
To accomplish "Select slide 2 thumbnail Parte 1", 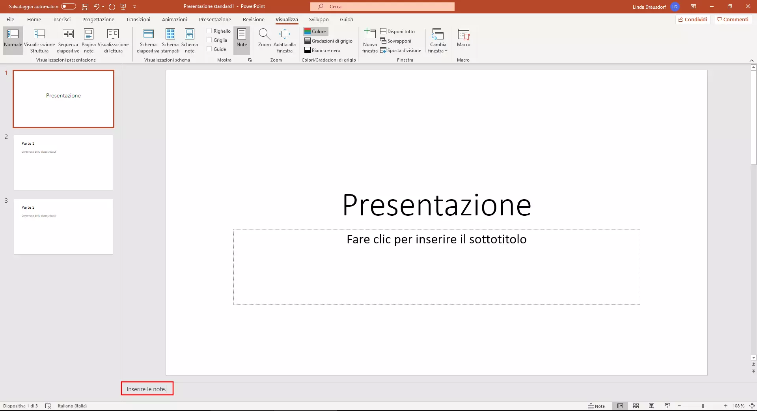I will pos(63,163).
